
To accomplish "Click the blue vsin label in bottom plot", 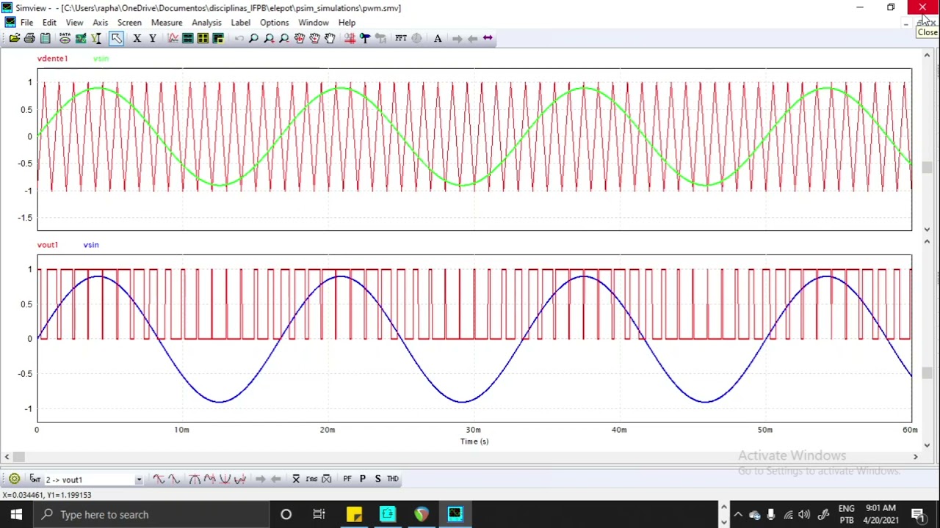I will point(91,244).
